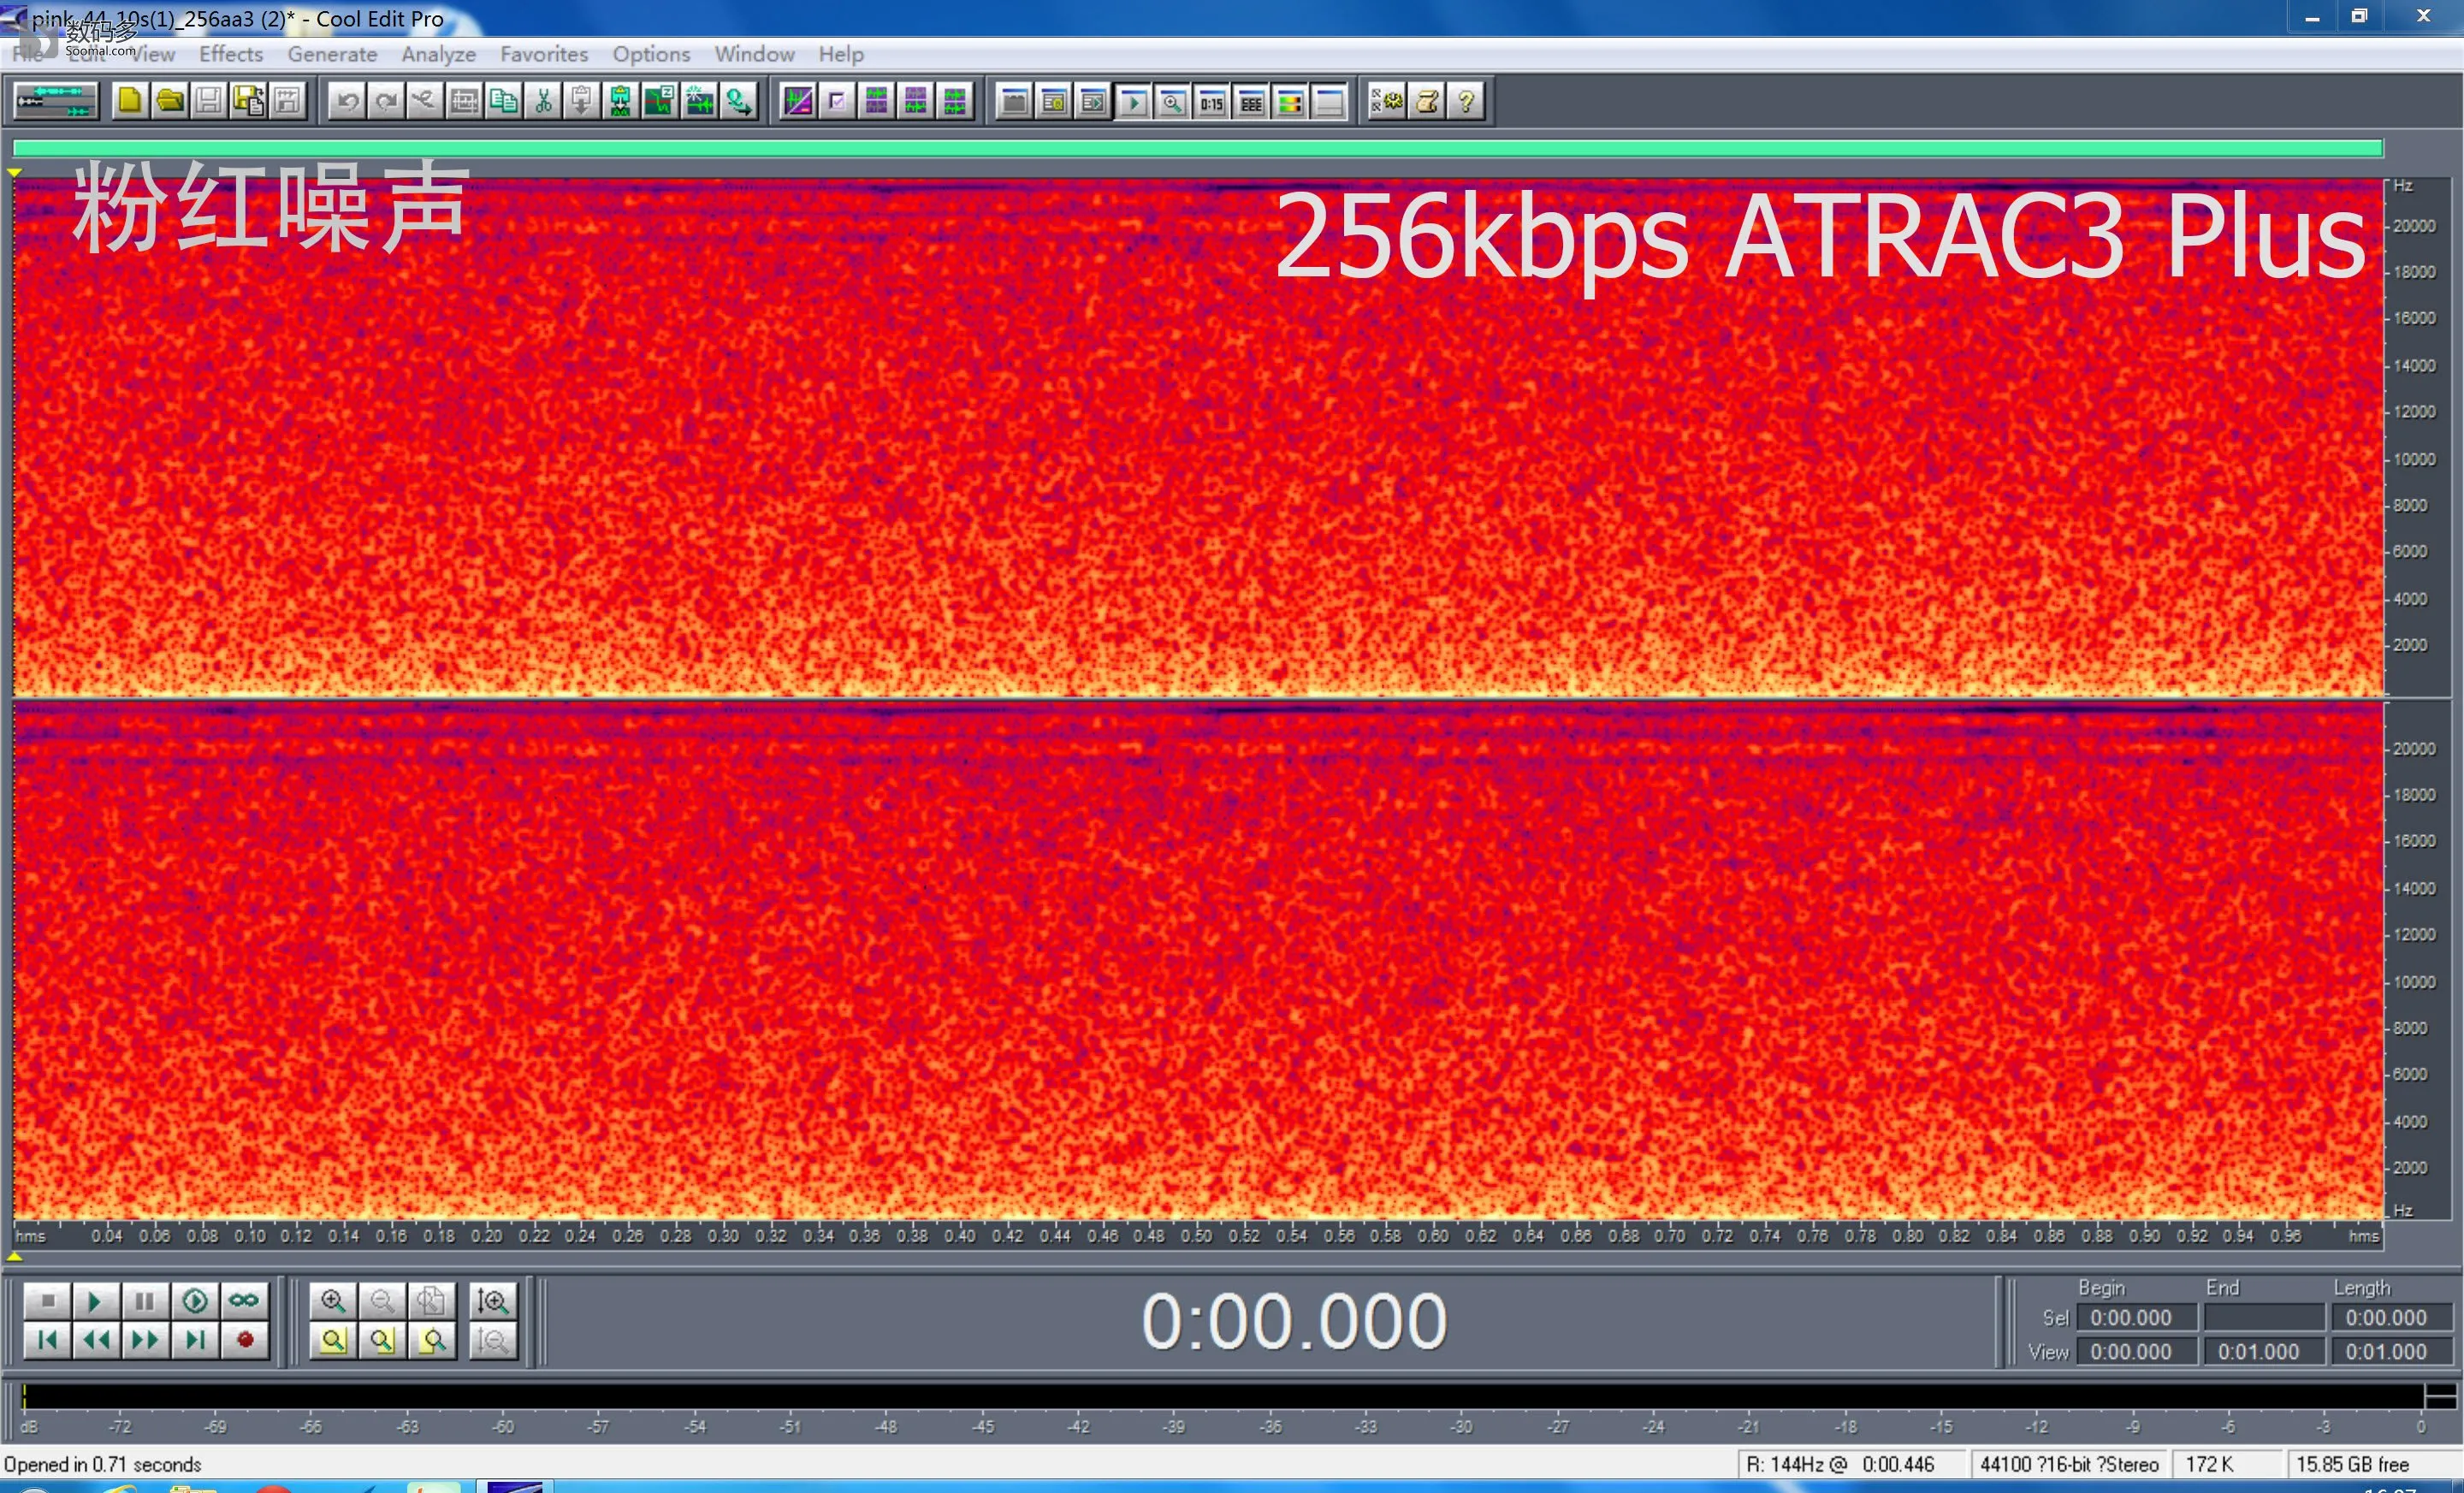Switch to Multitrack view button
The height and width of the screenshot is (1493, 2464).
pos(56,101)
